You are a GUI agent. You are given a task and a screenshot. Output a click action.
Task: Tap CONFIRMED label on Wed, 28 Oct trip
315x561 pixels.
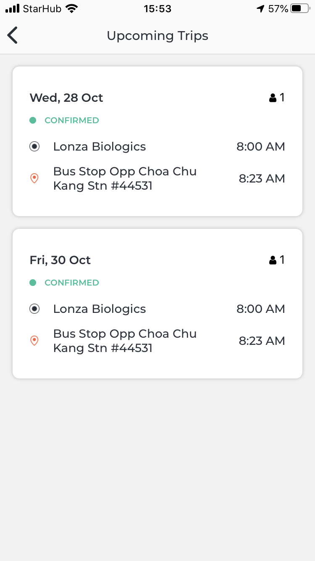click(72, 120)
